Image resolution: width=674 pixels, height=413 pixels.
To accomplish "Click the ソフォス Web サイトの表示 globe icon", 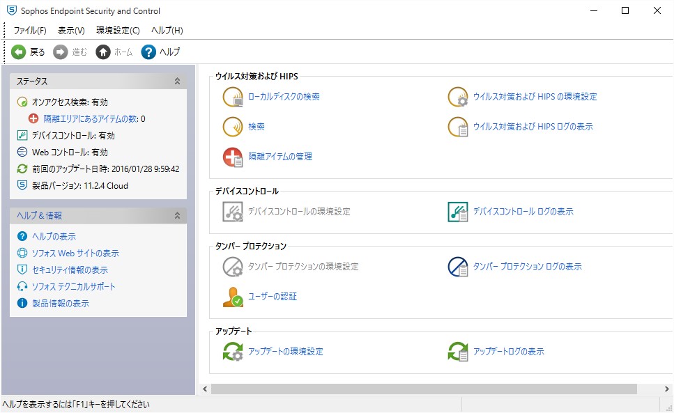I will [22, 253].
